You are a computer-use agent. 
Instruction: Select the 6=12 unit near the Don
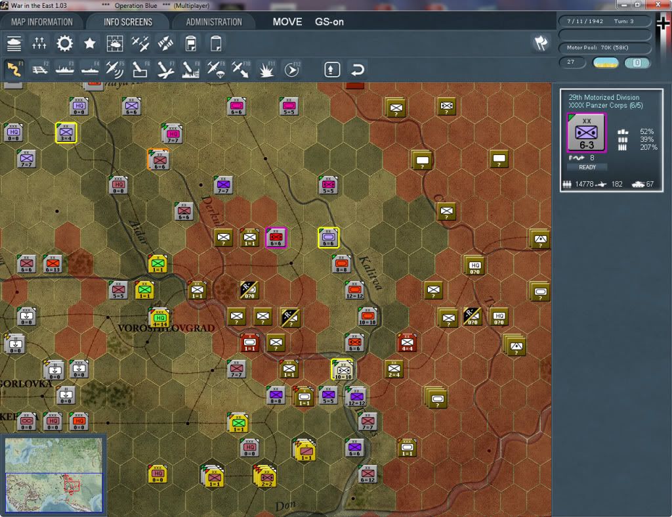[367, 474]
